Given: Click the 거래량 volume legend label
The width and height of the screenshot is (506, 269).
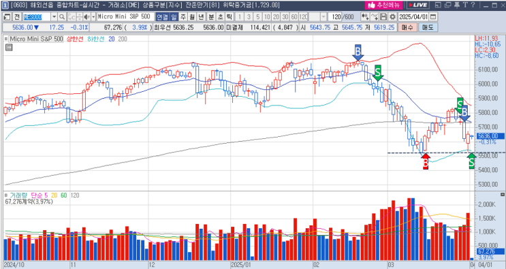Looking at the screenshot, I should tap(18, 195).
